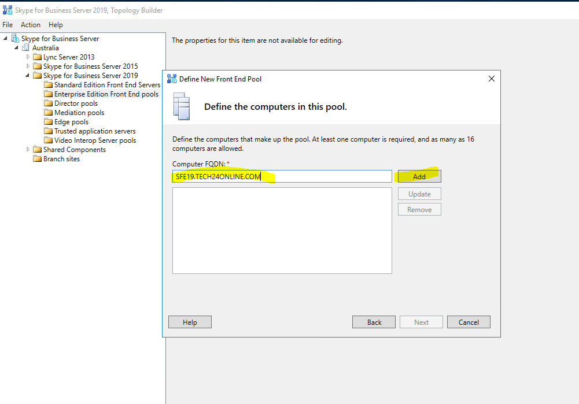Viewport: 579px width, 404px height.
Task: Expand the Skype for Business Server 2015 node
Action: (x=28, y=66)
